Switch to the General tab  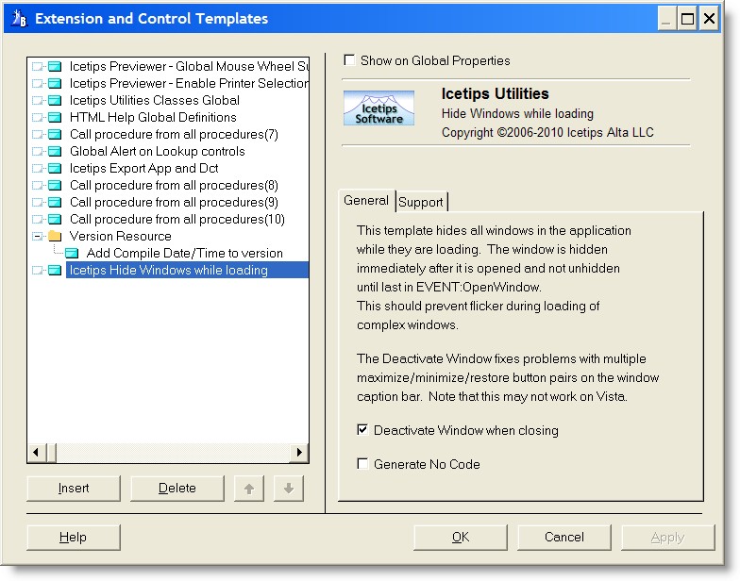coord(366,200)
